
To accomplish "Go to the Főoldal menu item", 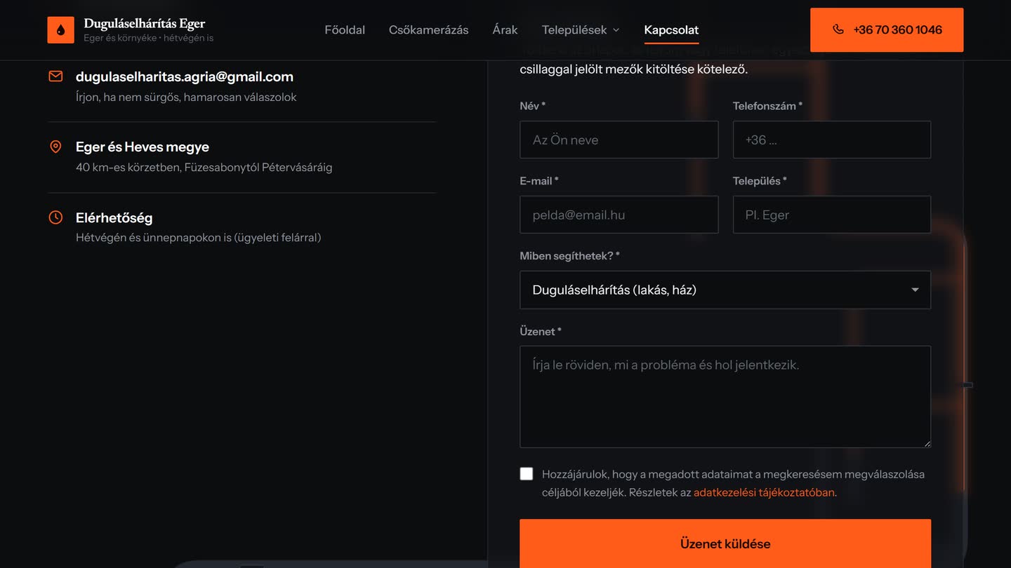I will [x=345, y=29].
